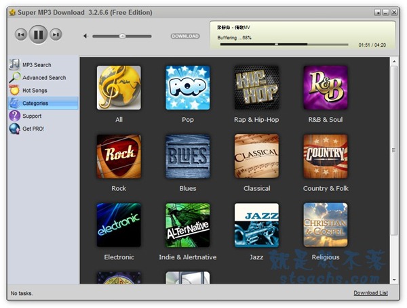This screenshot has width=407, height=308.
Task: Pause the currently playing track
Action: coord(38,35)
